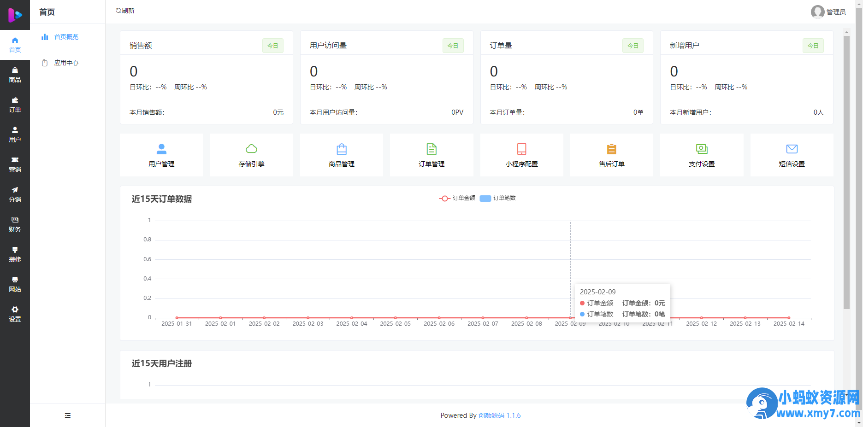Go to 财务 from the sidebar

coord(15,224)
